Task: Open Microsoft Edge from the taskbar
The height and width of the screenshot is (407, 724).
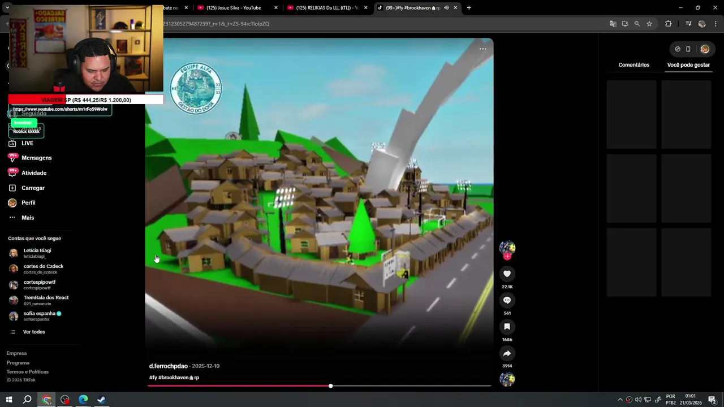Action: [x=83, y=400]
